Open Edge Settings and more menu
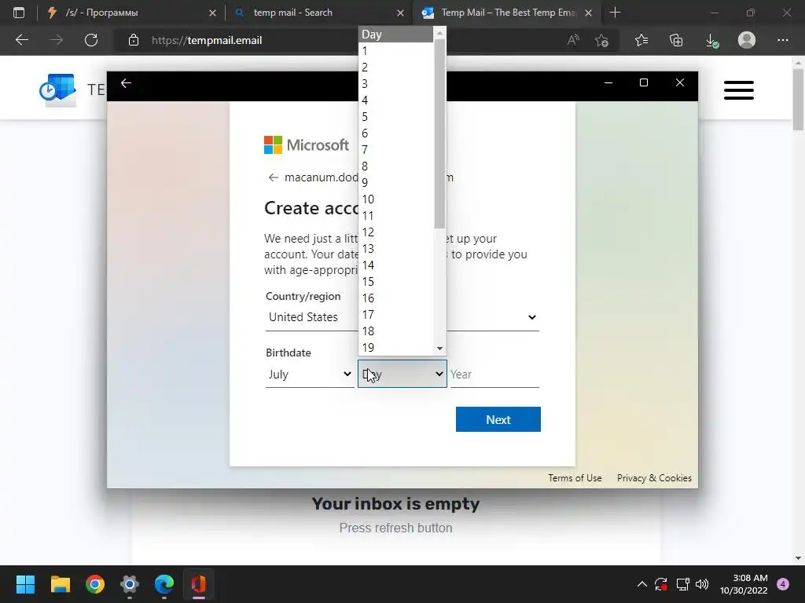This screenshot has width=805, height=603. coord(782,40)
